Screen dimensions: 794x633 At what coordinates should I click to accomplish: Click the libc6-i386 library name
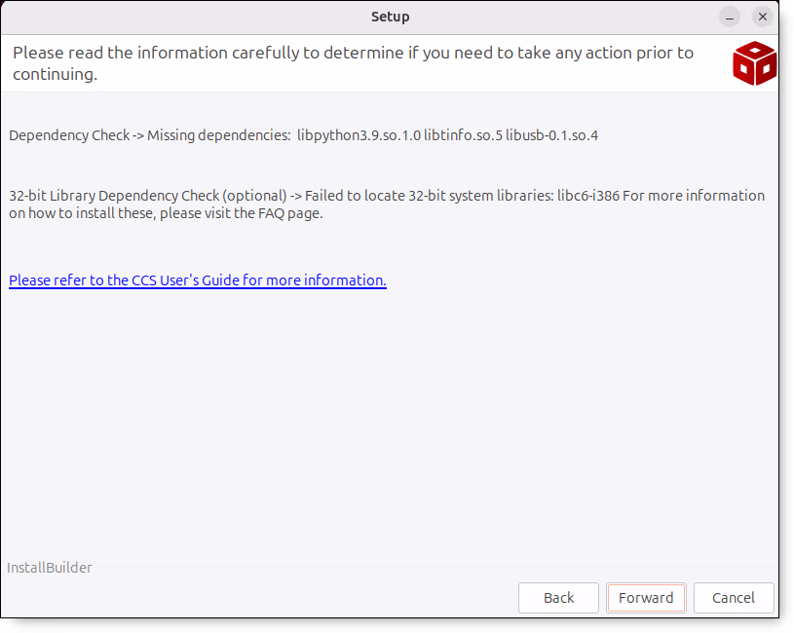coord(587,196)
